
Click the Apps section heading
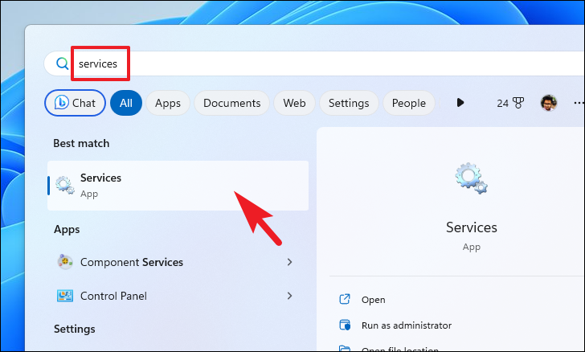pos(67,229)
